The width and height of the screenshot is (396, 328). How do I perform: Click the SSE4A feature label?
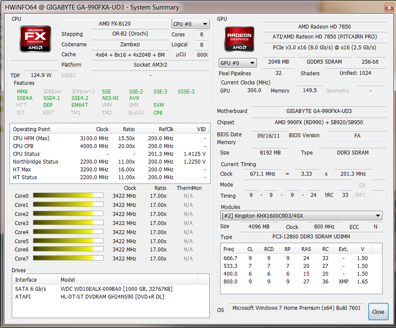tap(25, 98)
